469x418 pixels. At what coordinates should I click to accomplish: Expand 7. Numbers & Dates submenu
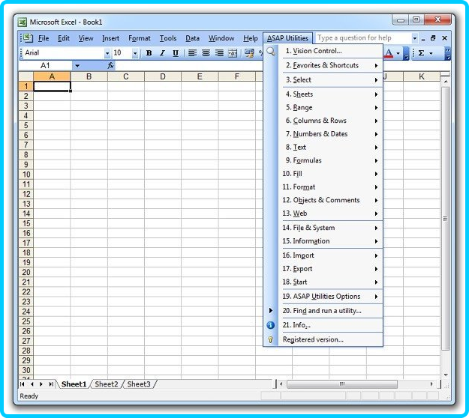[x=330, y=134]
